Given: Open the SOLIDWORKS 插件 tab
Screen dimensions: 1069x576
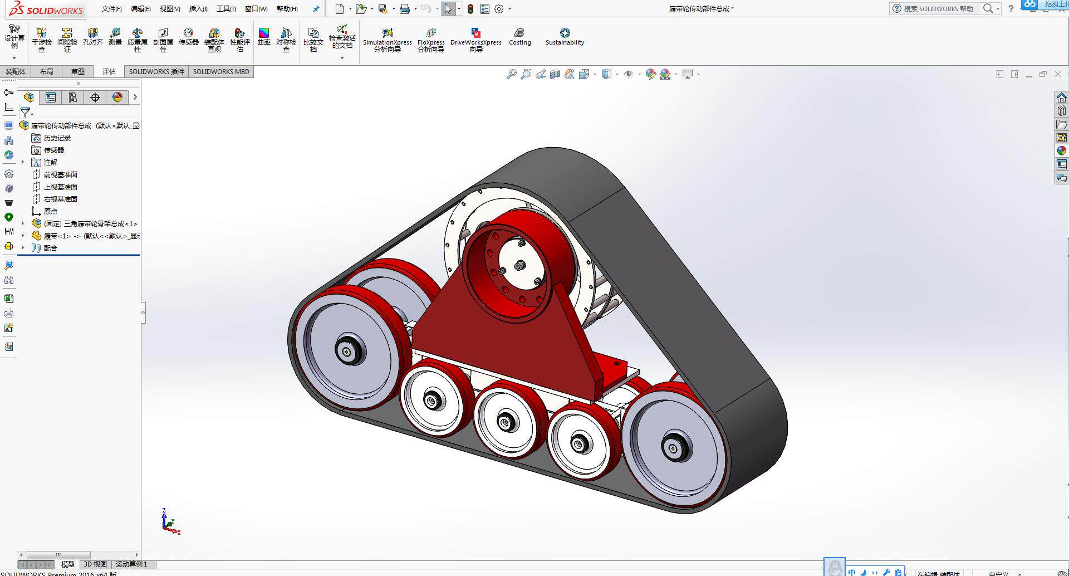Looking at the screenshot, I should (156, 71).
